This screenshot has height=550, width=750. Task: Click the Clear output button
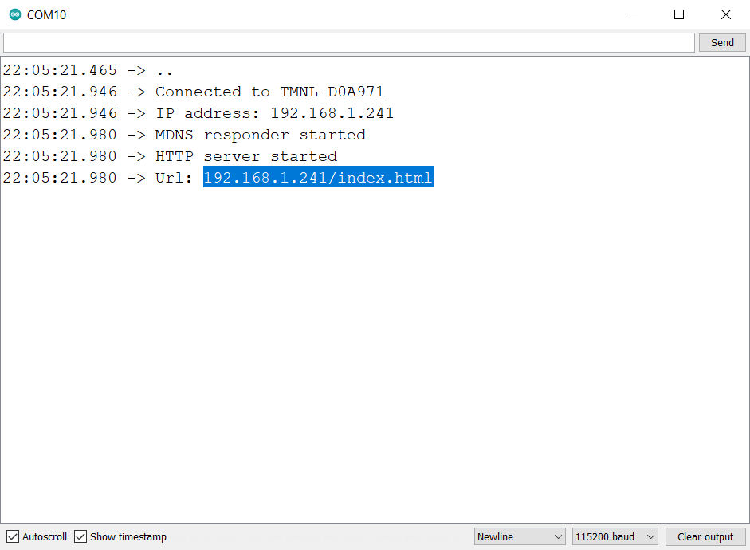point(705,536)
